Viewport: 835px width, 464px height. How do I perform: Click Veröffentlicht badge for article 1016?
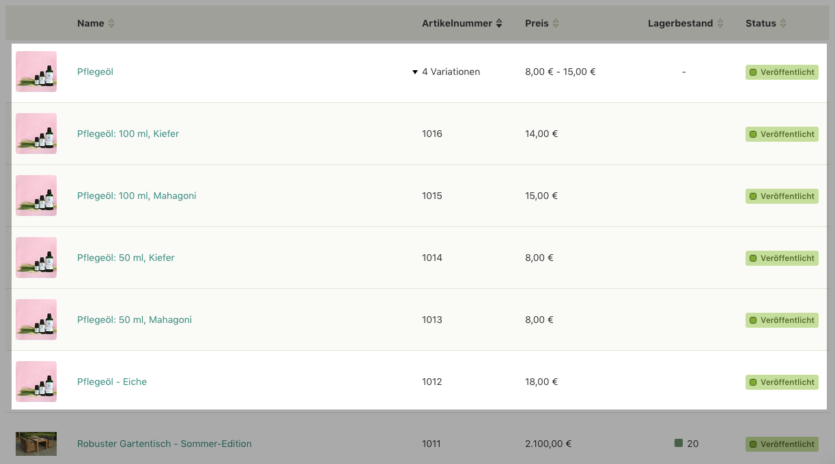782,134
